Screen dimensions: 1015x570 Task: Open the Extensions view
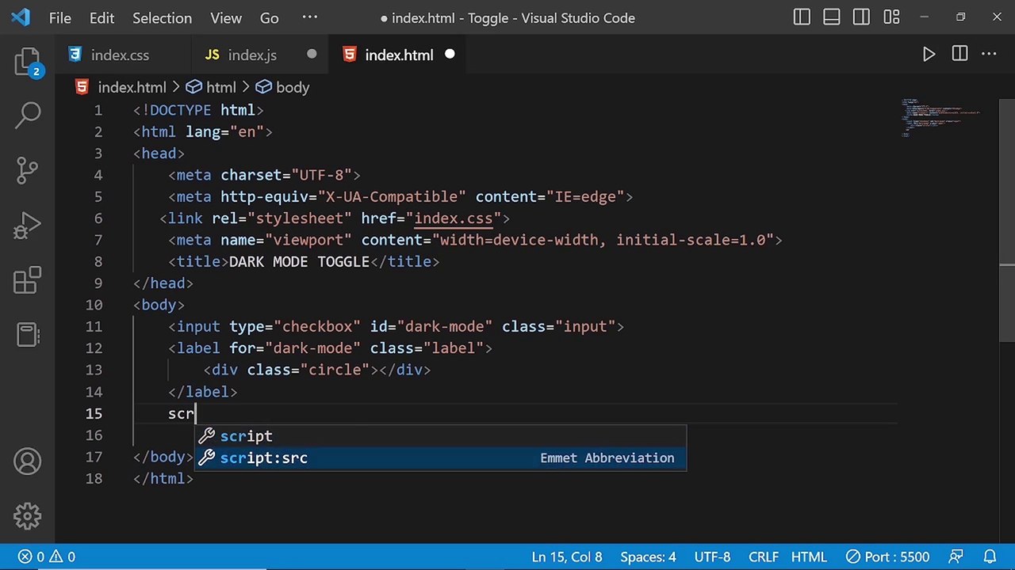(27, 280)
